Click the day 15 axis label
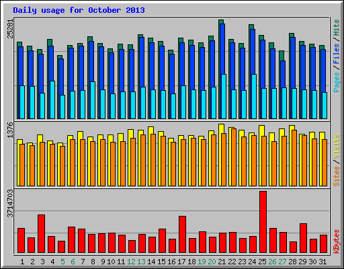This screenshot has width=344, height=269. 161,262
